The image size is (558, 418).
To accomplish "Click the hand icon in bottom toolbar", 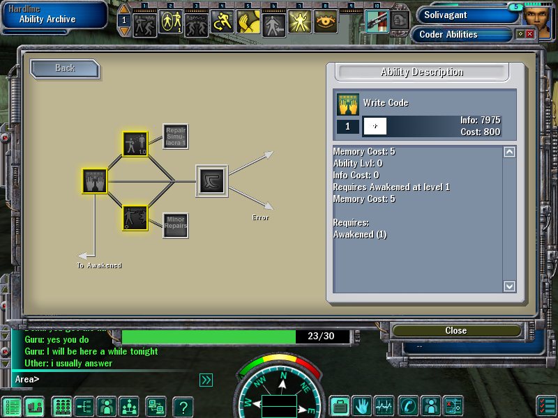I will [361, 406].
